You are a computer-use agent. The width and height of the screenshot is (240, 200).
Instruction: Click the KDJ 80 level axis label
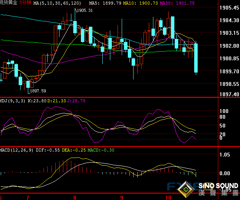coord(223,117)
